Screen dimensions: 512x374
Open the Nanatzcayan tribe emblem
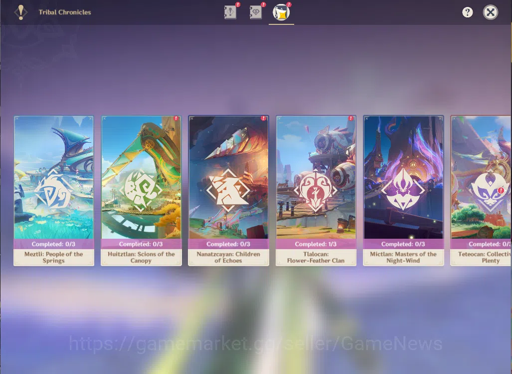228,190
